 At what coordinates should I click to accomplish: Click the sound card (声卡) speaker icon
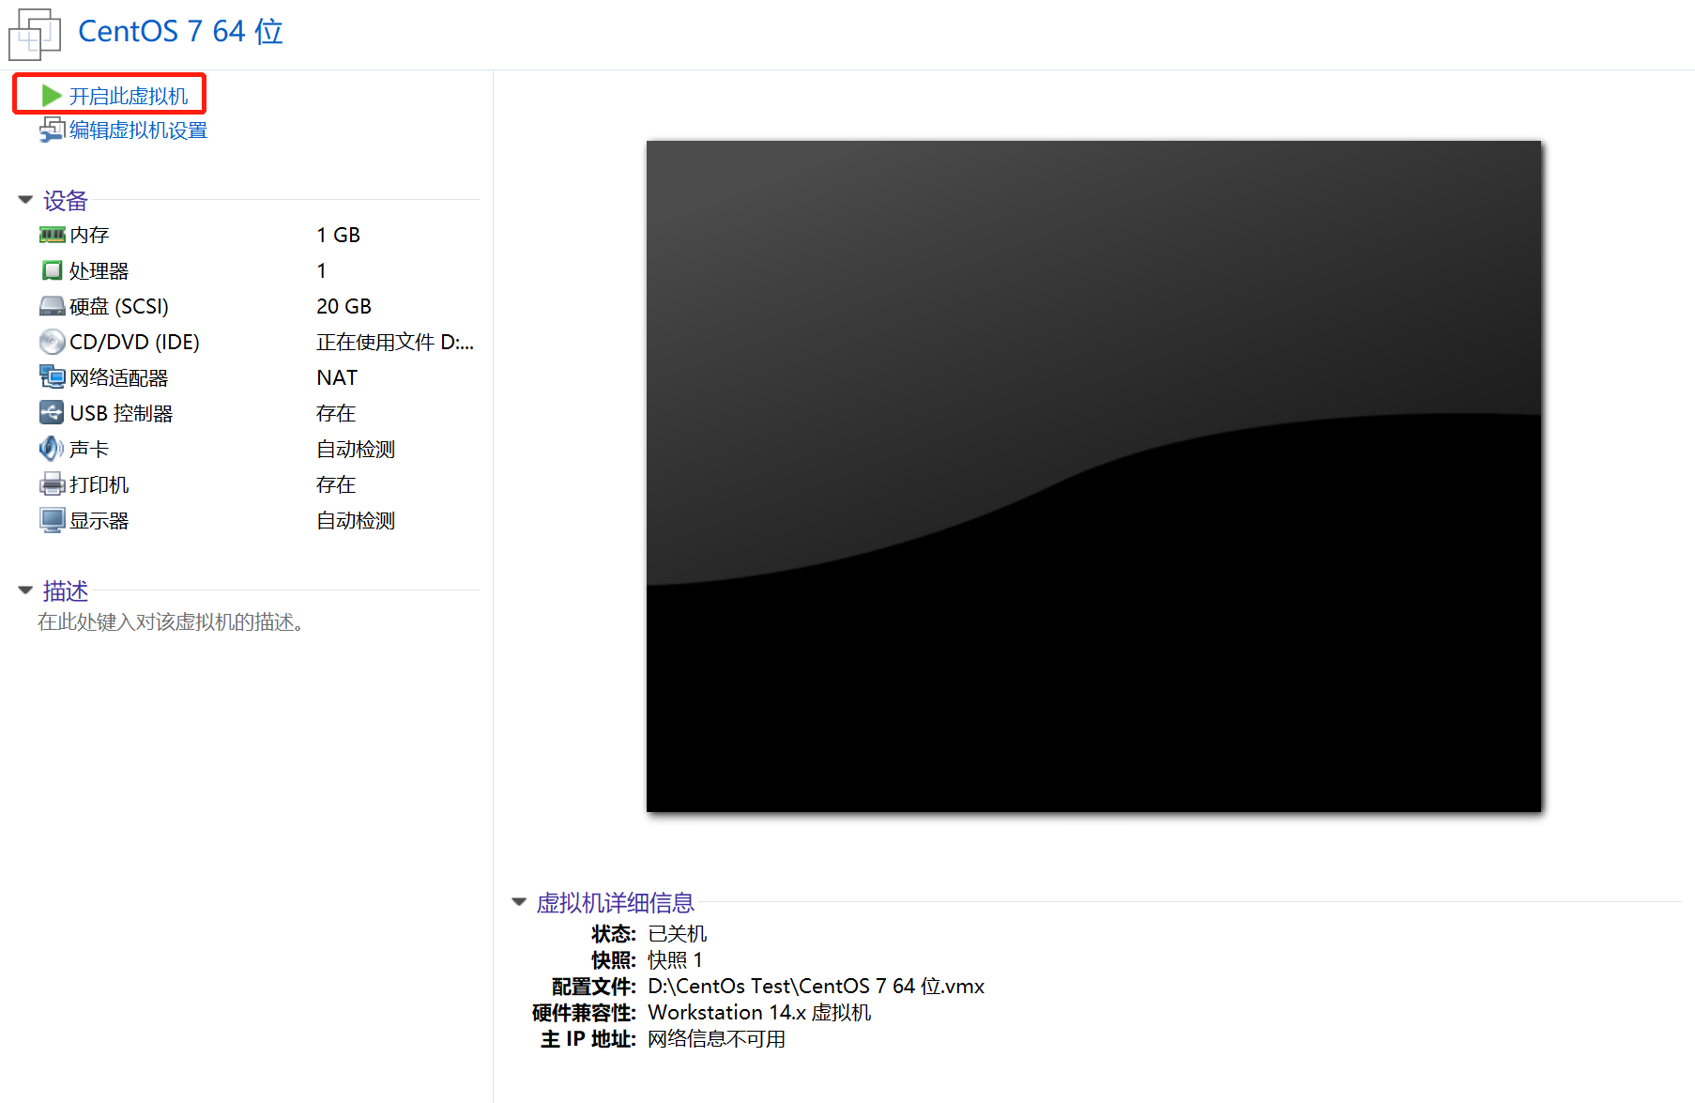[52, 449]
